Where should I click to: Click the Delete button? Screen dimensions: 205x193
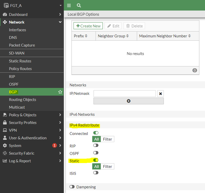point(134,26)
